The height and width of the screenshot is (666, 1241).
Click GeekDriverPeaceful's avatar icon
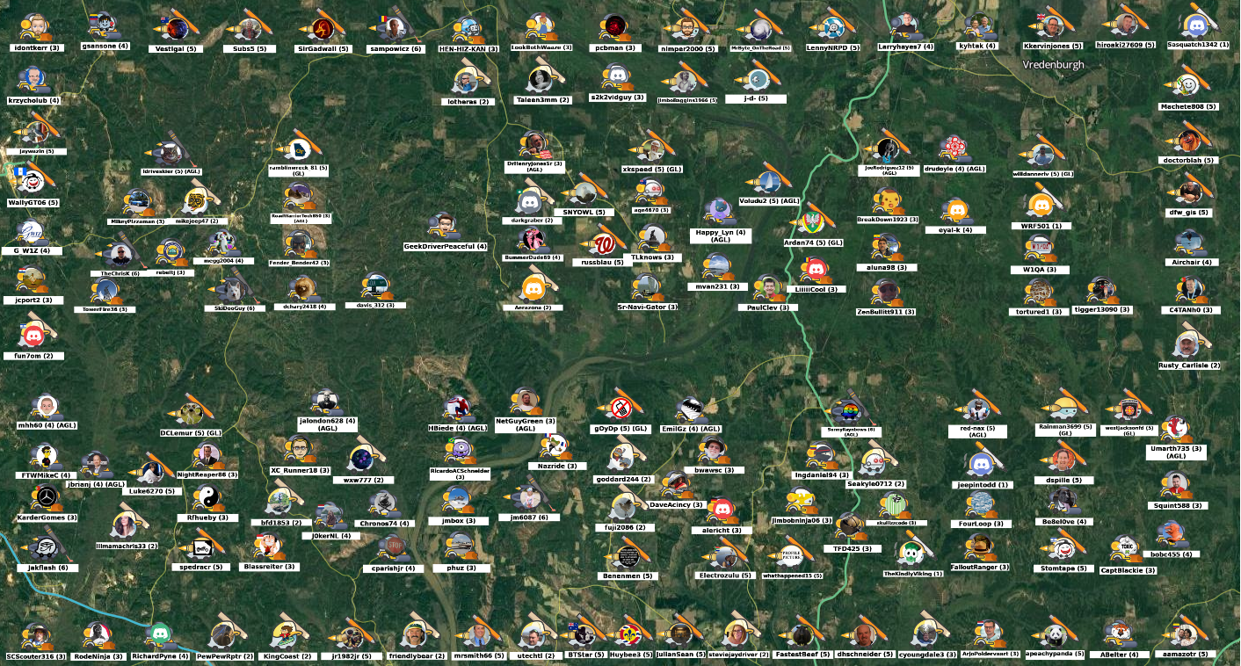coord(440,225)
